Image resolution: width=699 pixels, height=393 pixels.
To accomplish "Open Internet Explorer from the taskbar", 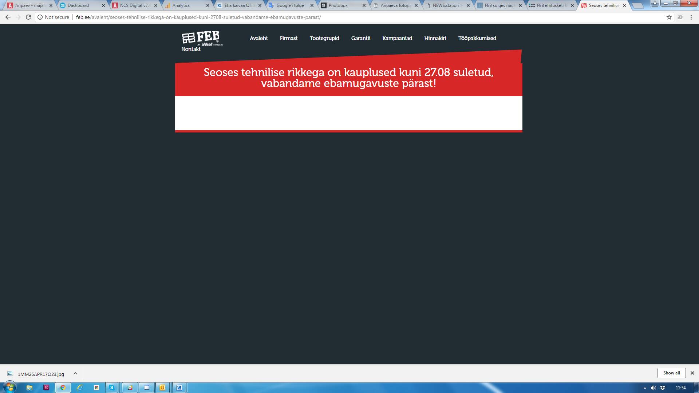I will [80, 387].
